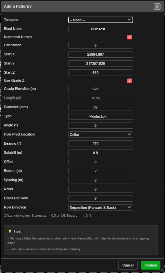Click the Offset Information hint text
The image size is (165, 273).
tap(47, 216)
